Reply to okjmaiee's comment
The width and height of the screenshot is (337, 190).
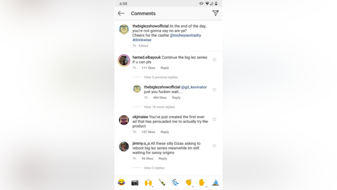click(x=165, y=132)
